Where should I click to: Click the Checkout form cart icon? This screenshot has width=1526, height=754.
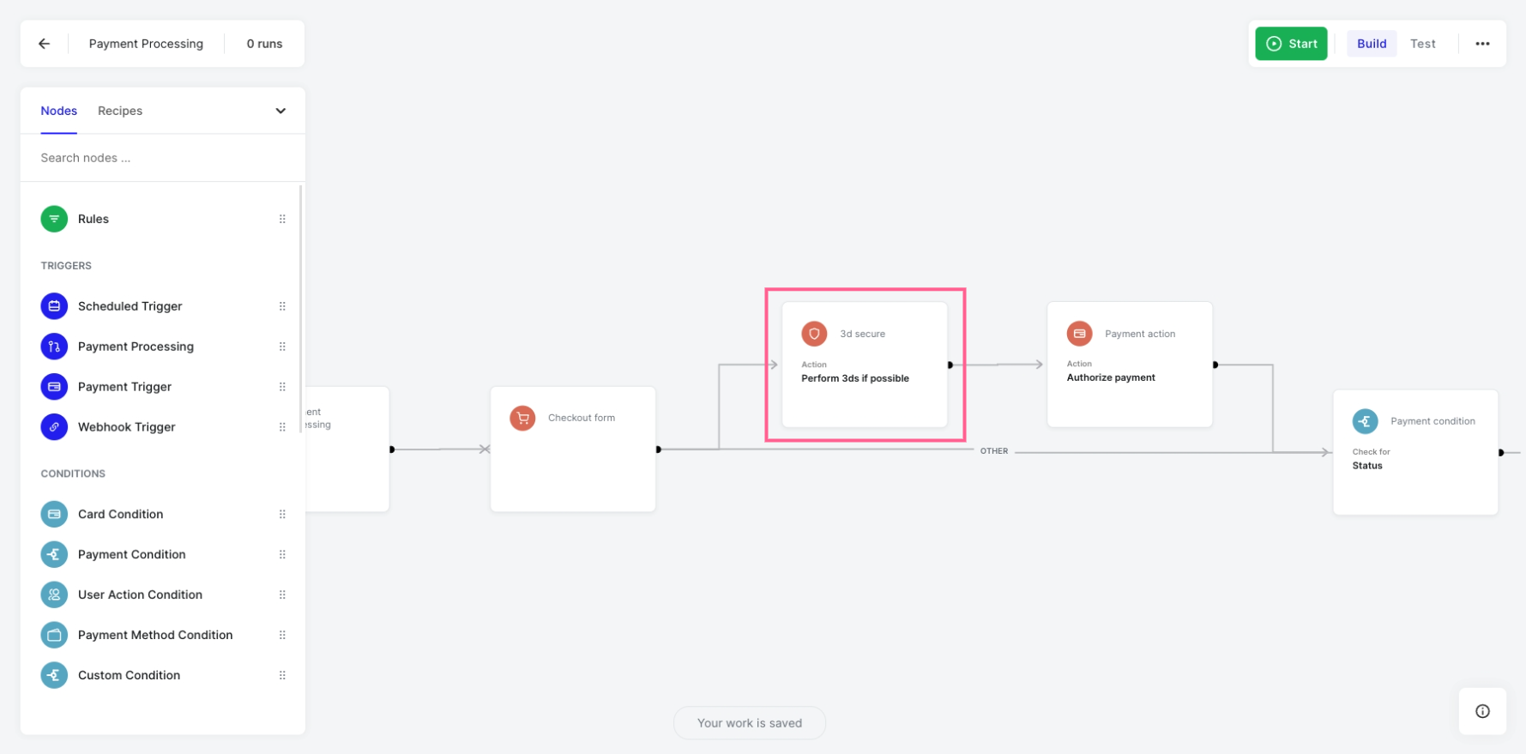[522, 418]
